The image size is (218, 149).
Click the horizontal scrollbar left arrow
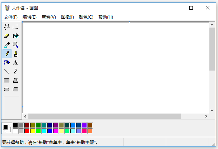point(25,116)
